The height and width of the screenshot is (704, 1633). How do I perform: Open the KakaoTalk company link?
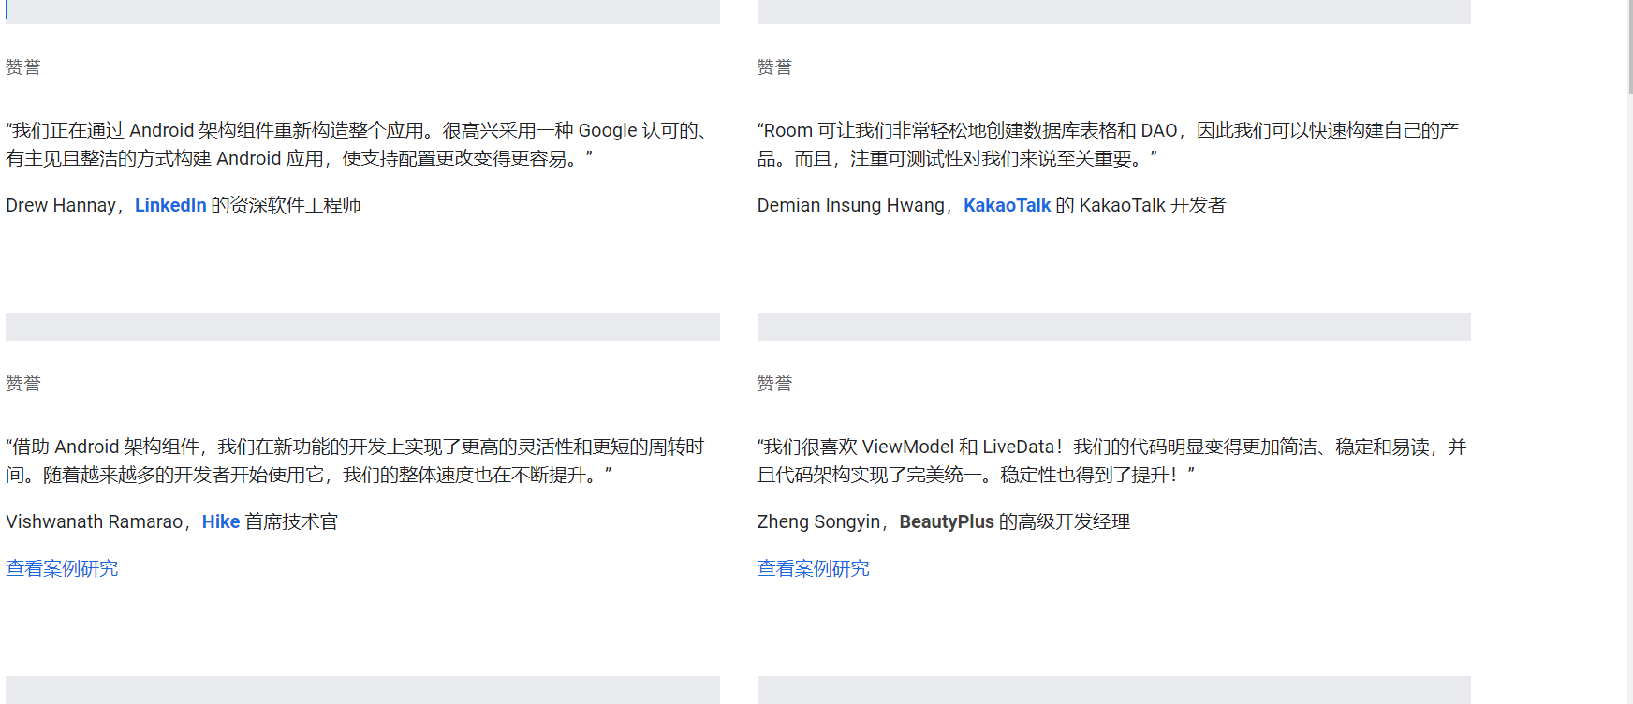(x=1007, y=205)
